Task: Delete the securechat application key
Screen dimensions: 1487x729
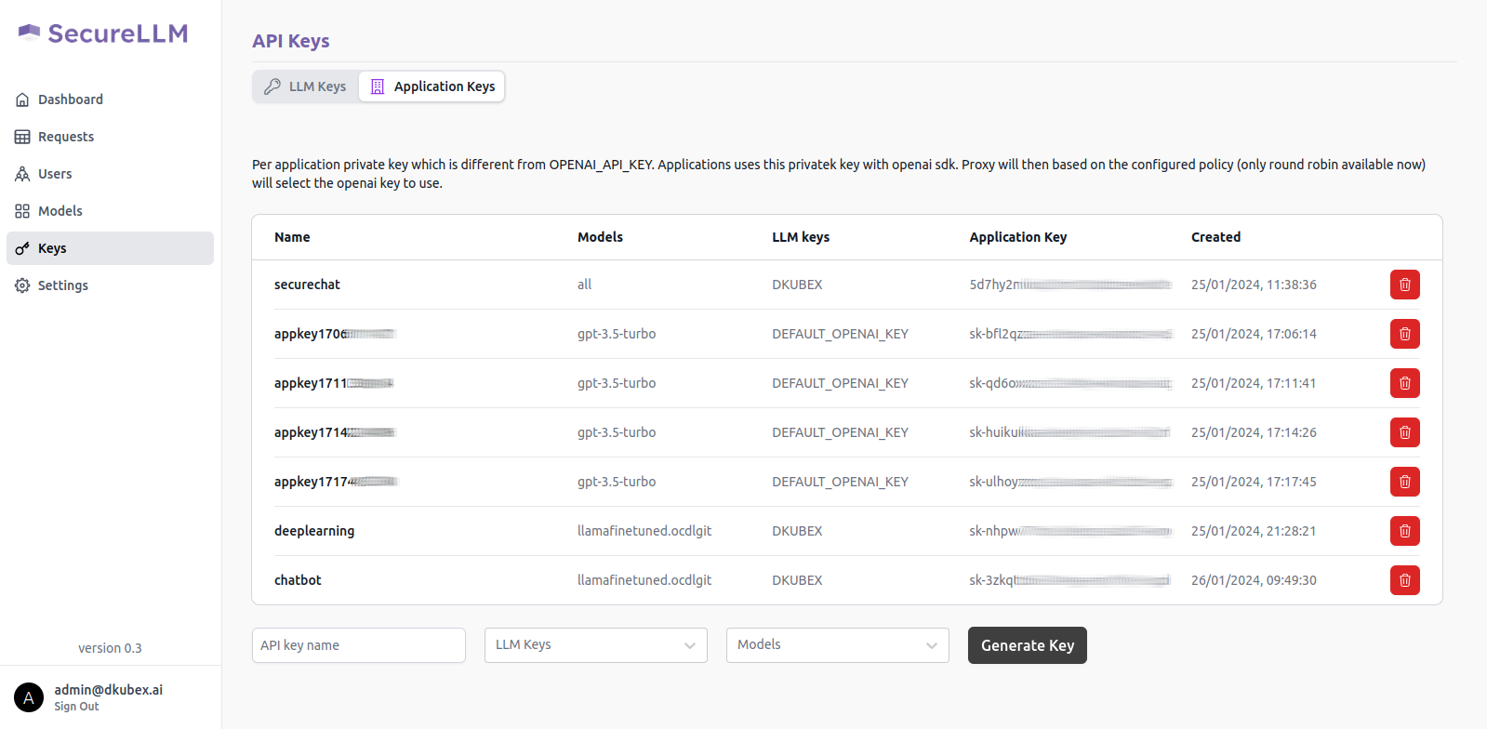Action: tap(1404, 285)
